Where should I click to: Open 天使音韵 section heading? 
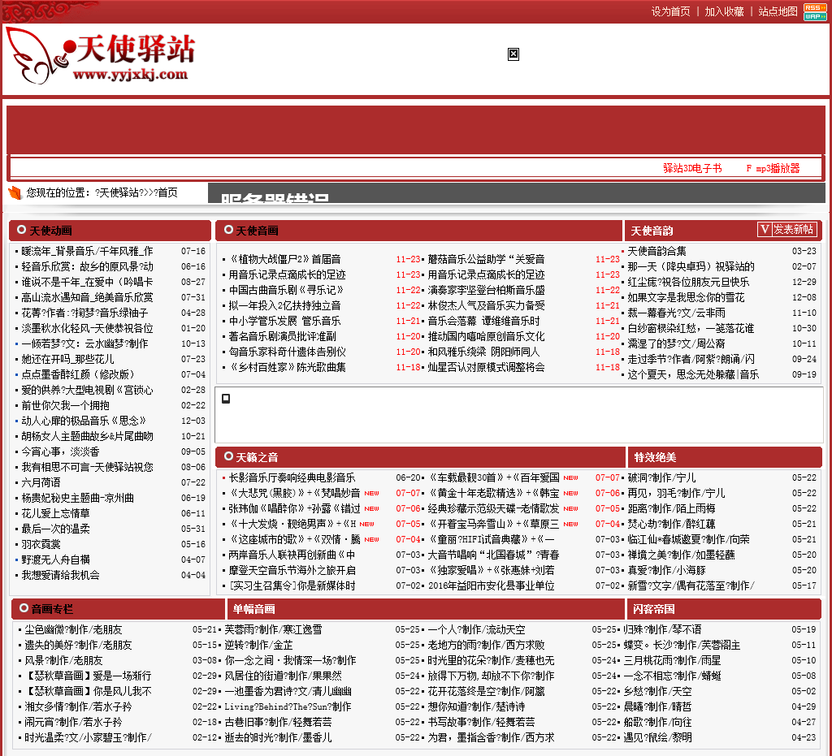(652, 231)
